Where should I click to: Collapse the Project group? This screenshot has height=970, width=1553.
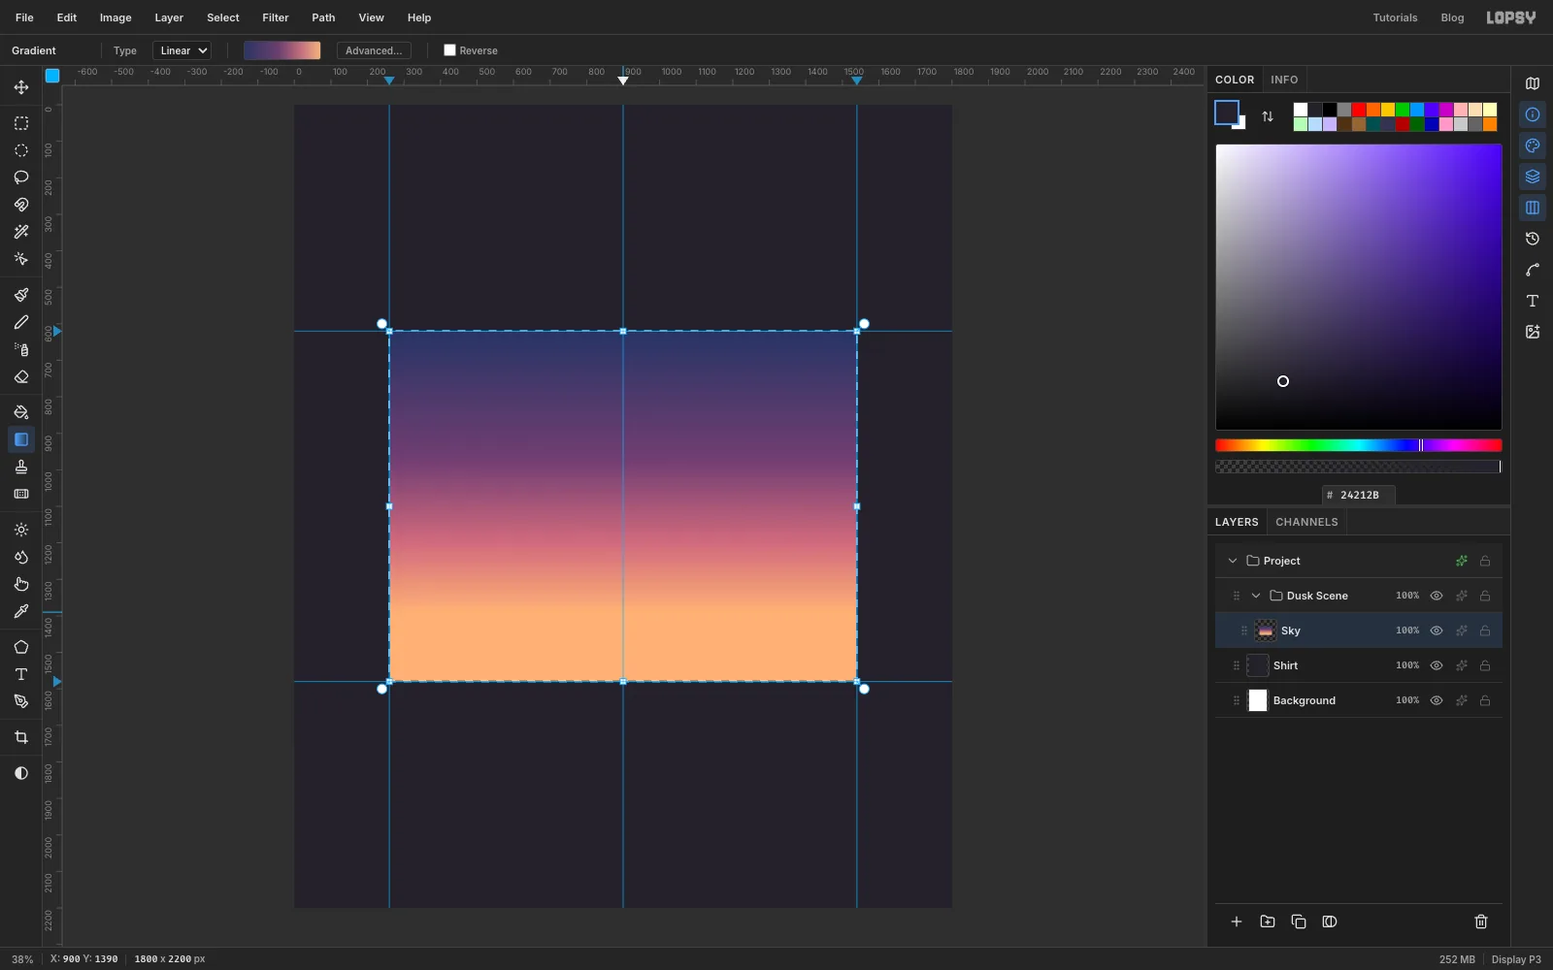coord(1233,561)
